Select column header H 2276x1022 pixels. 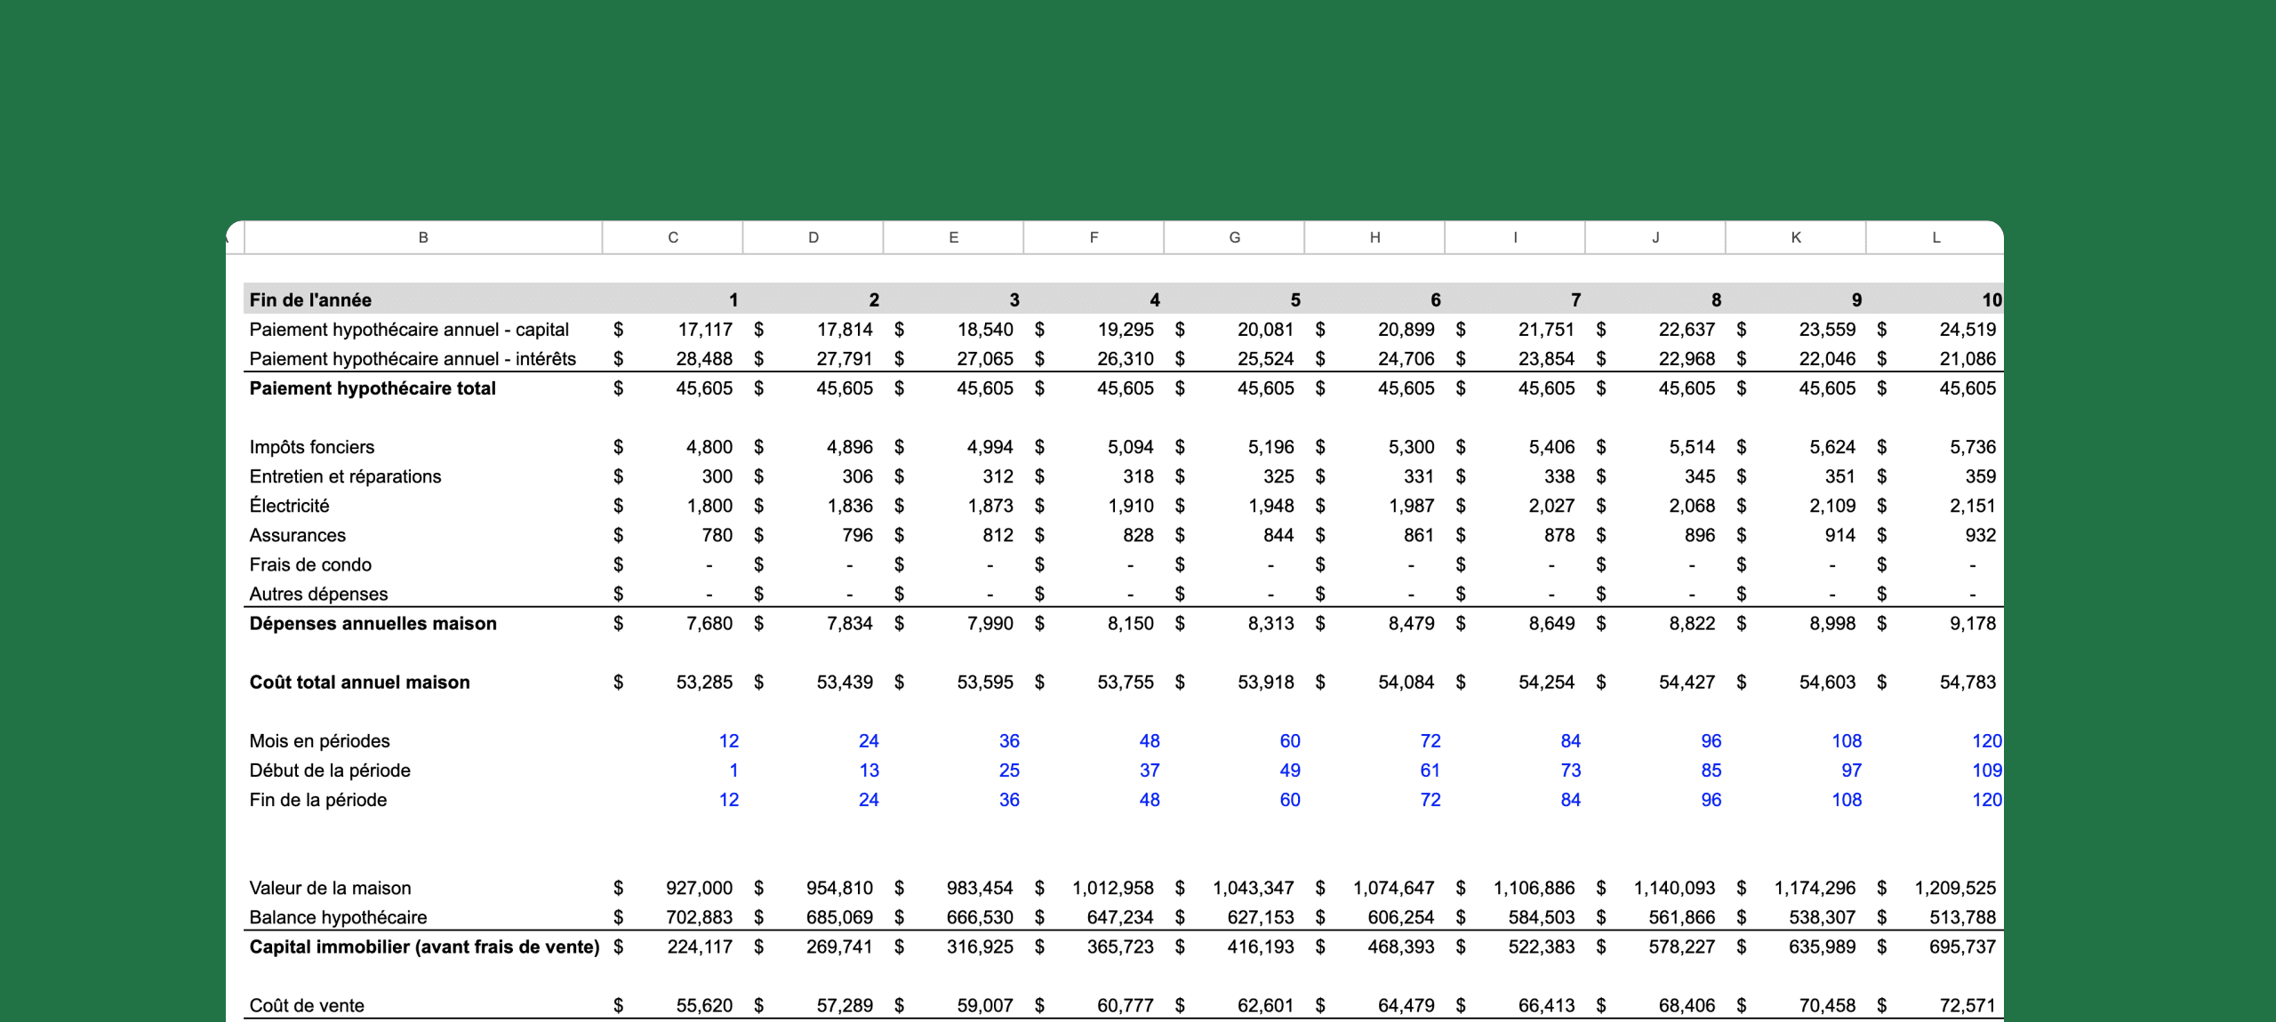click(x=1375, y=237)
